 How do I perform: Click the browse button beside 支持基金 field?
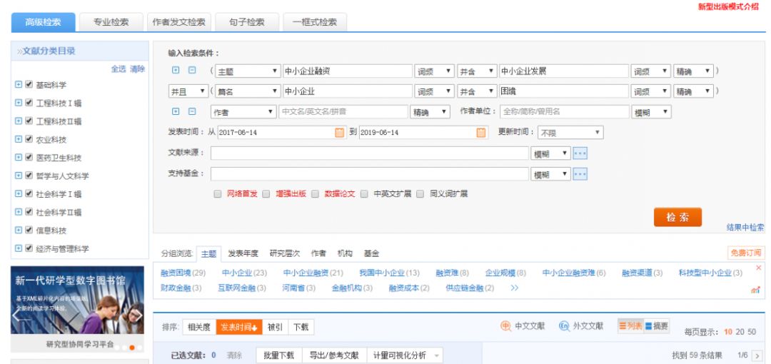click(x=580, y=174)
